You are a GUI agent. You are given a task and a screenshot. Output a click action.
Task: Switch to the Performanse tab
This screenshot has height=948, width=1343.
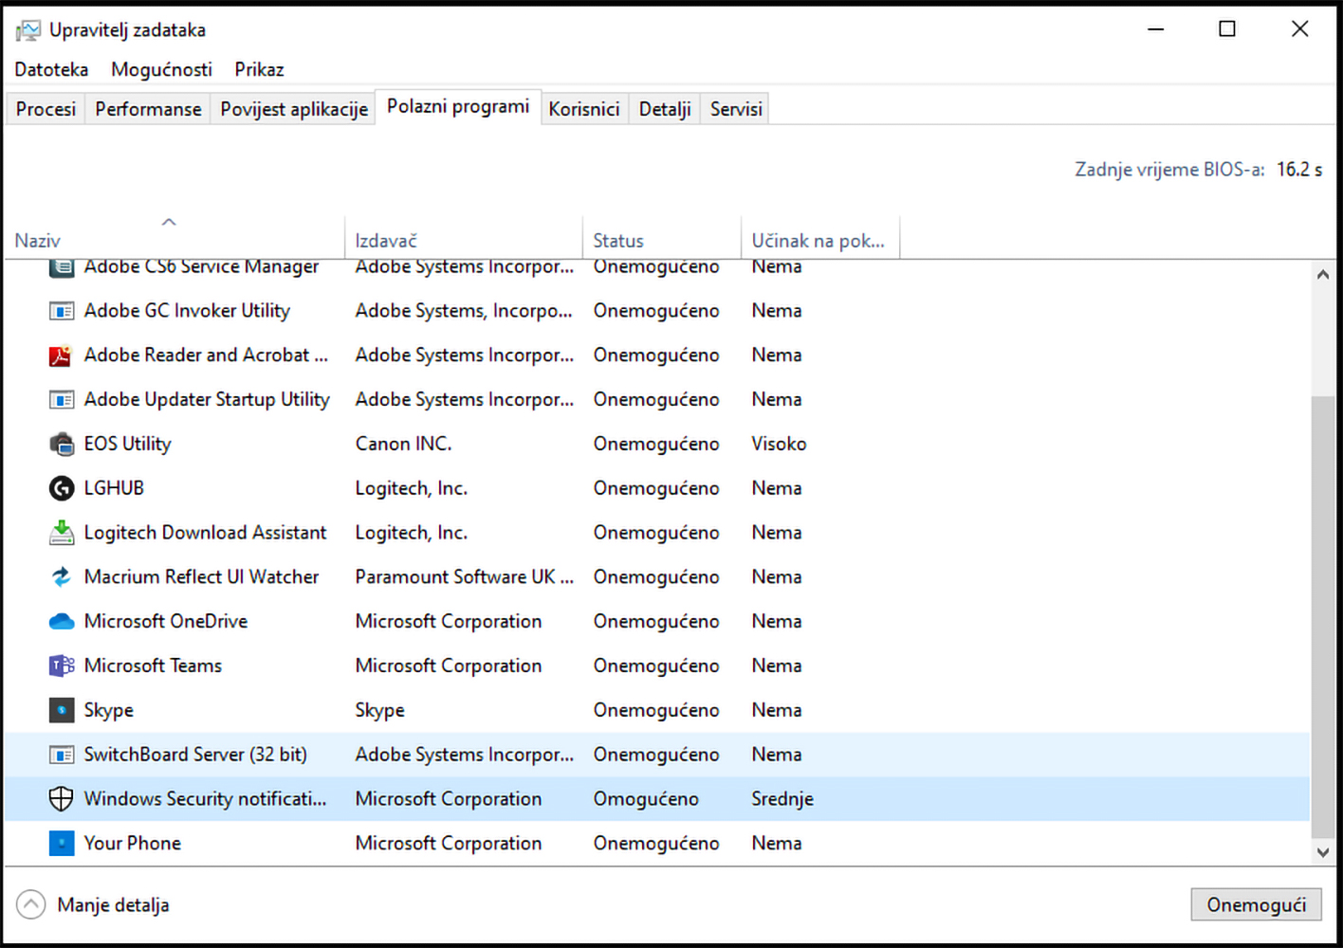(148, 109)
